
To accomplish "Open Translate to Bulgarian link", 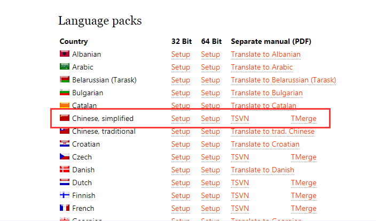I will tap(267, 93).
